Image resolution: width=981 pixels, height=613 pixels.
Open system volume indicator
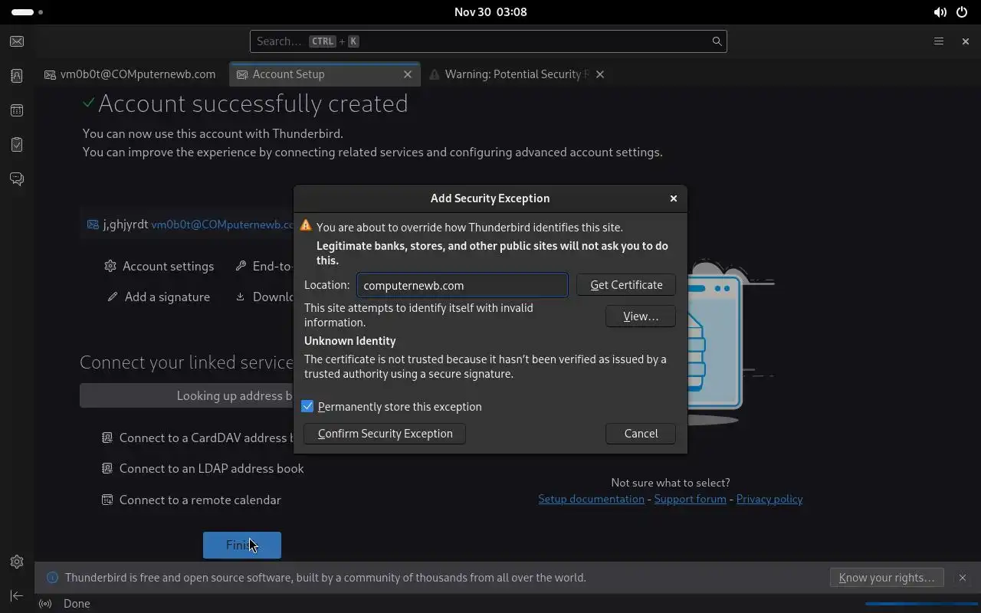(x=940, y=12)
